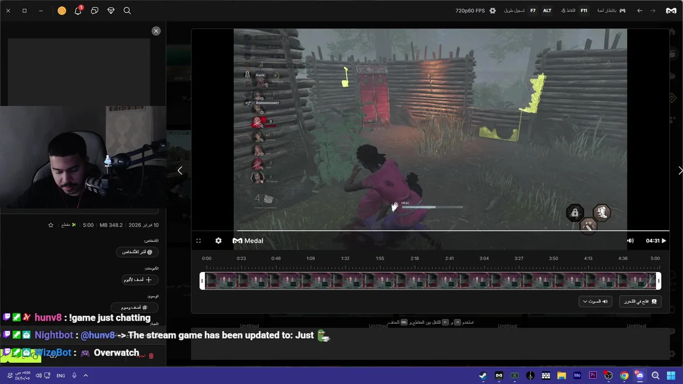
Task: Delete the clip with red trash icon
Action: [x=151, y=356]
